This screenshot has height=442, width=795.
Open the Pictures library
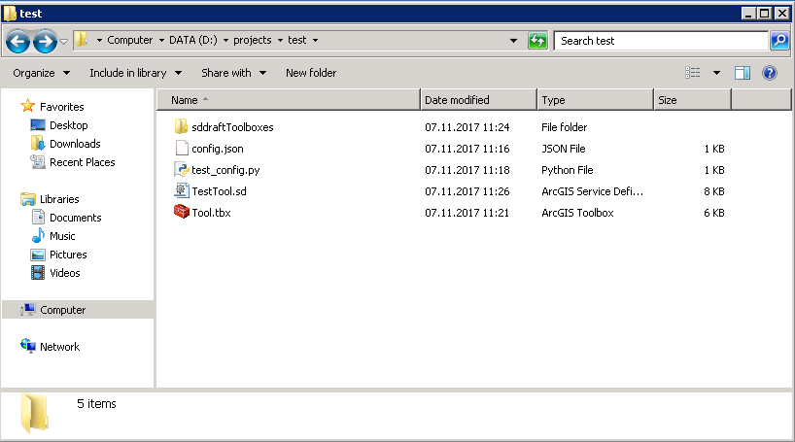[x=68, y=255]
